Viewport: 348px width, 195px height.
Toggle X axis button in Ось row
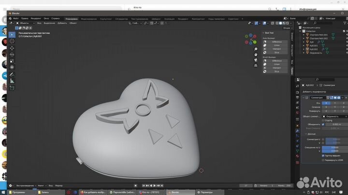(326, 103)
